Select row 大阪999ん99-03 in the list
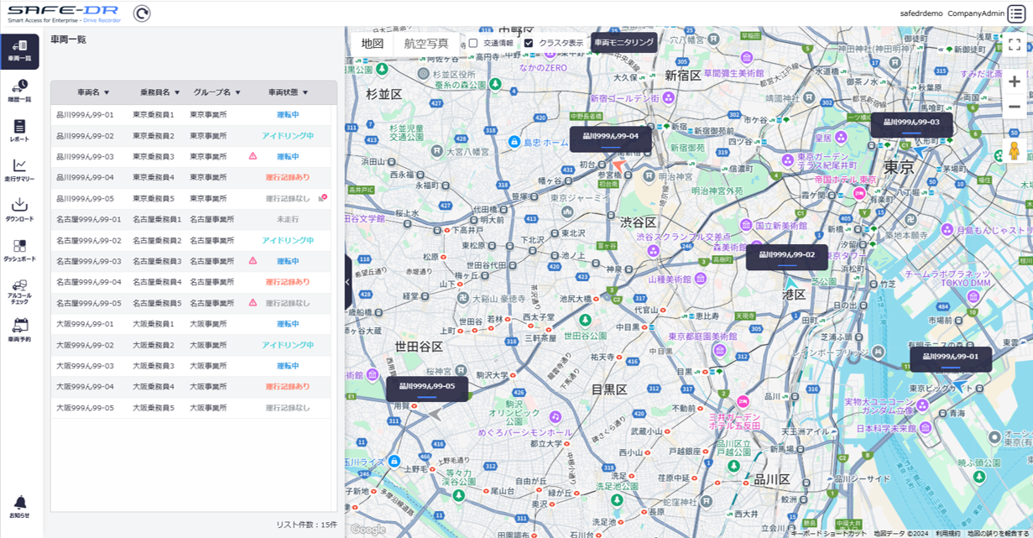Image resolution: width=1033 pixels, height=538 pixels. point(193,366)
